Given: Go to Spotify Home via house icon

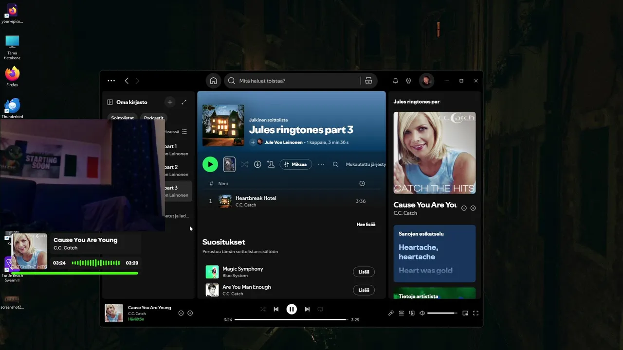Looking at the screenshot, I should click(x=213, y=81).
